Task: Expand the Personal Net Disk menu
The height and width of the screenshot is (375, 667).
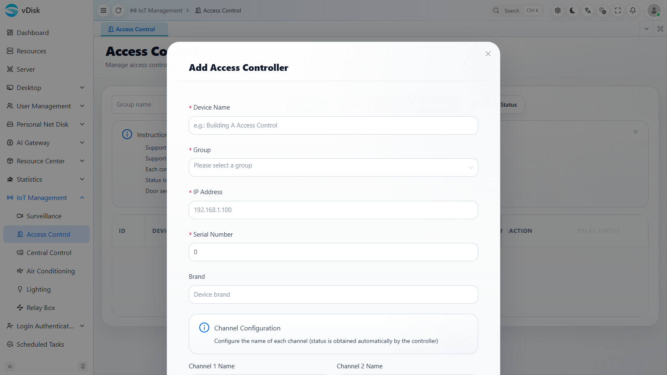Action: [46, 124]
